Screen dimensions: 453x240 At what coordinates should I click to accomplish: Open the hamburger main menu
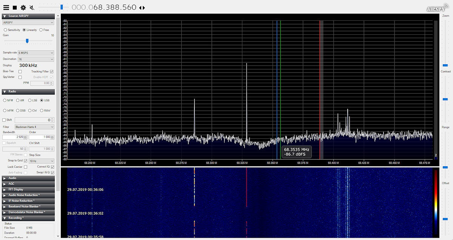(x=6, y=8)
